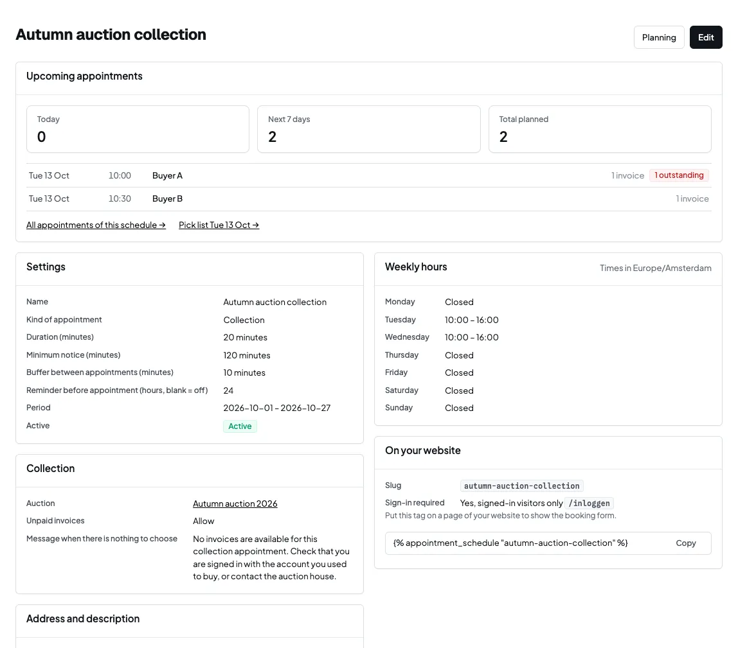Click the Today count card

coord(138,129)
